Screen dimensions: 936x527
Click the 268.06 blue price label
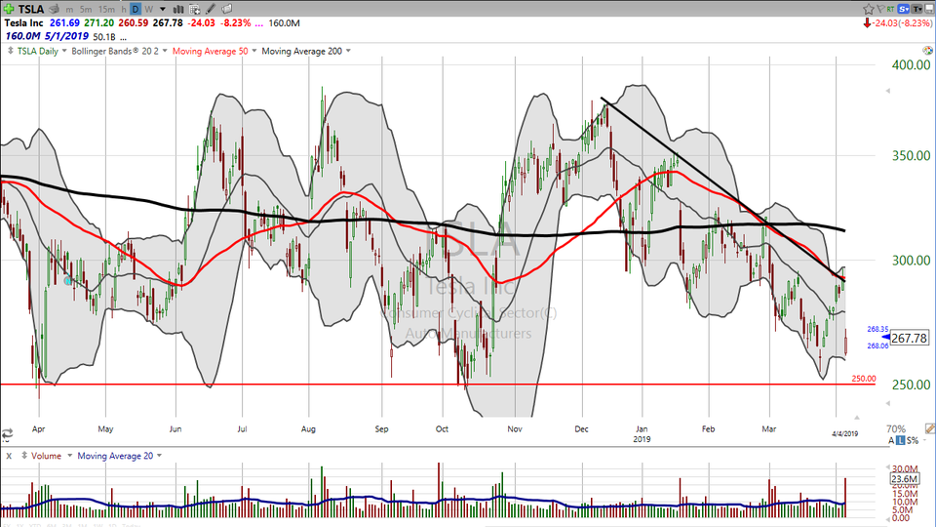[877, 345]
